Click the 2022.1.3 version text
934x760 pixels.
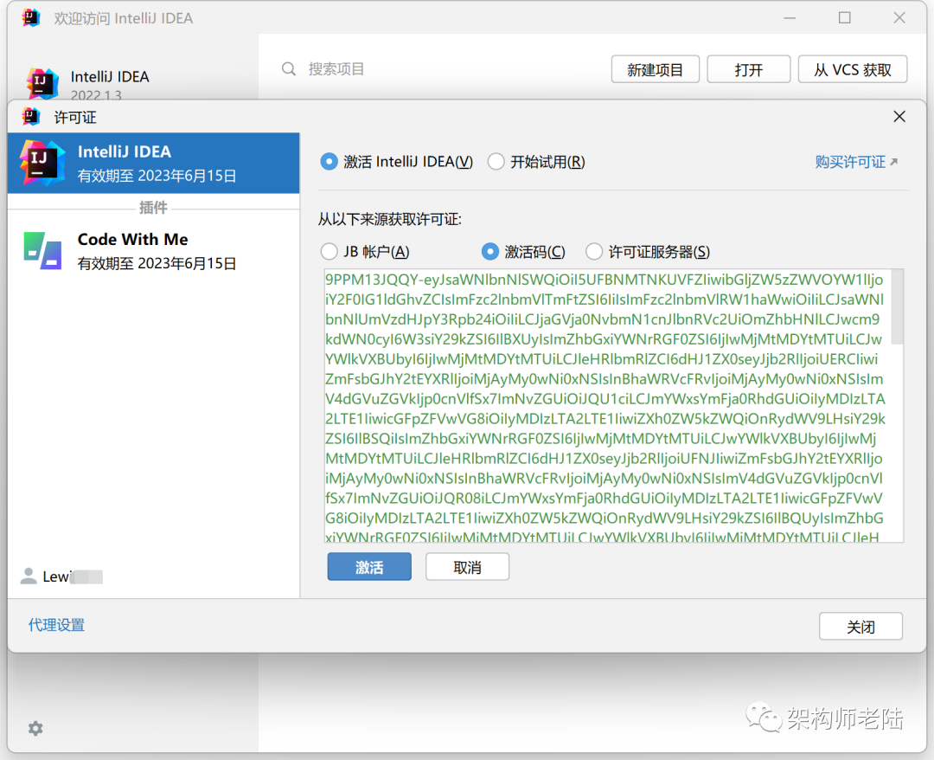coord(96,95)
